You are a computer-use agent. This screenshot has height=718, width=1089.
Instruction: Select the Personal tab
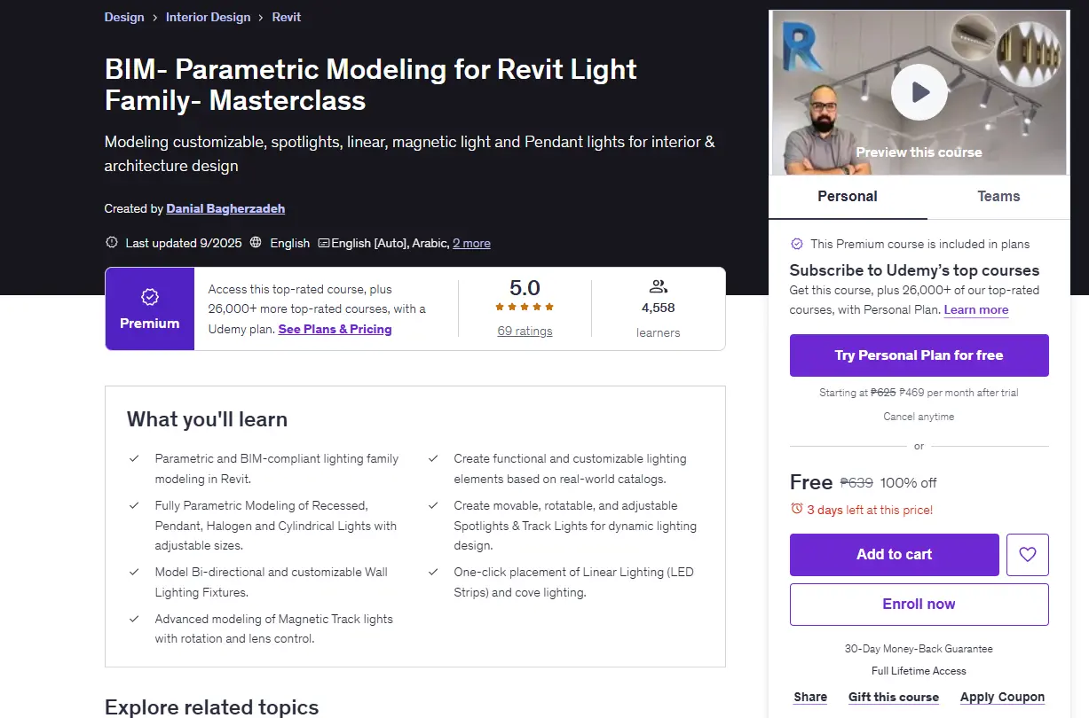[x=848, y=197]
